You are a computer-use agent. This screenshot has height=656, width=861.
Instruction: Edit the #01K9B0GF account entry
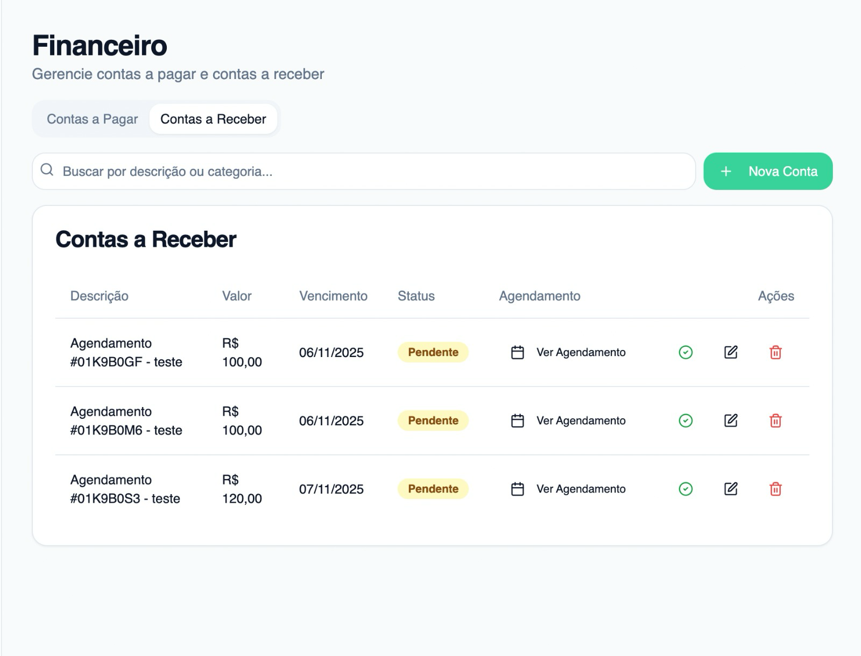click(x=730, y=352)
